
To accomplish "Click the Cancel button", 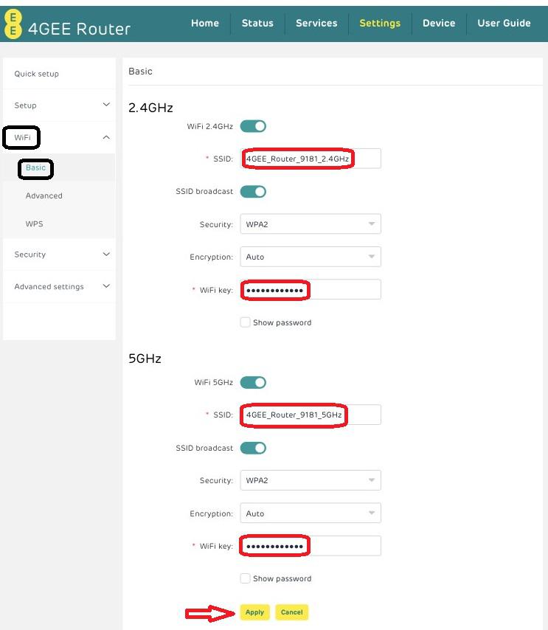I will [x=291, y=612].
